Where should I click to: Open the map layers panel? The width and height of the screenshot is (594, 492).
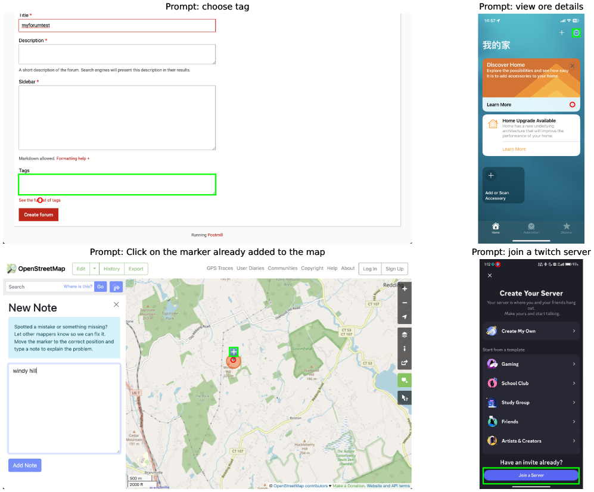click(x=404, y=335)
